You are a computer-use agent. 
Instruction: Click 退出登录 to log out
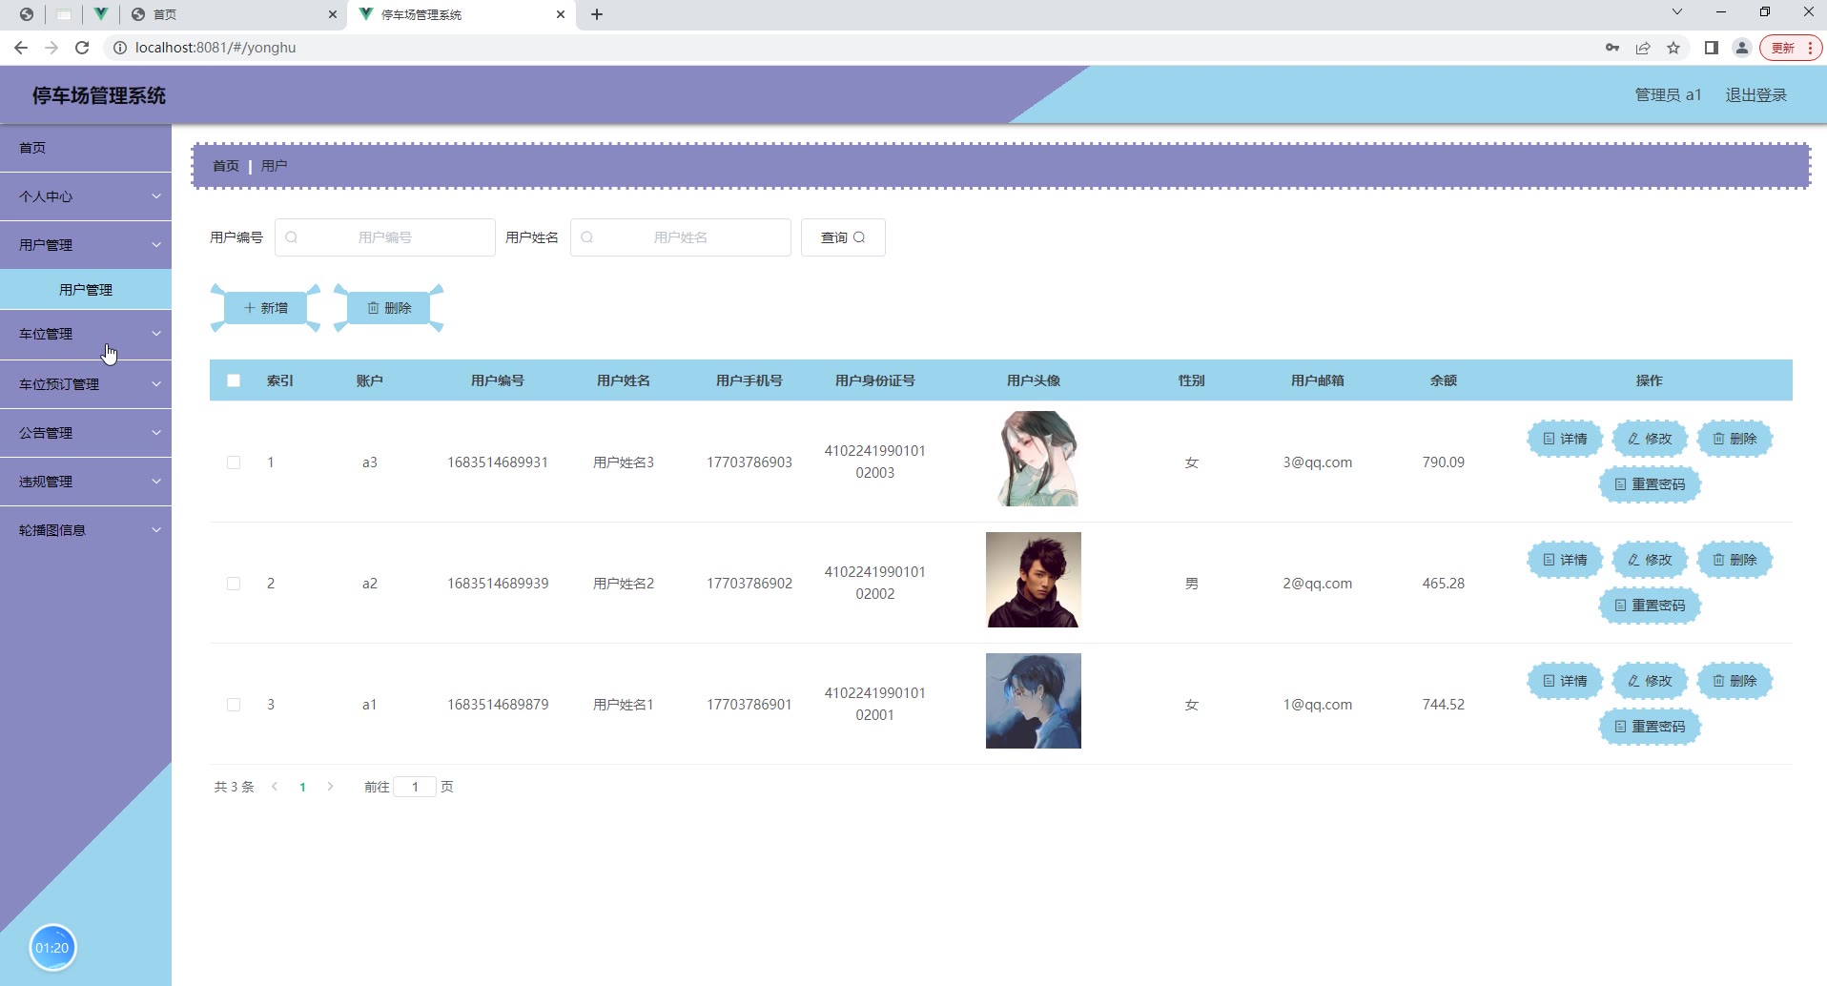[1755, 95]
